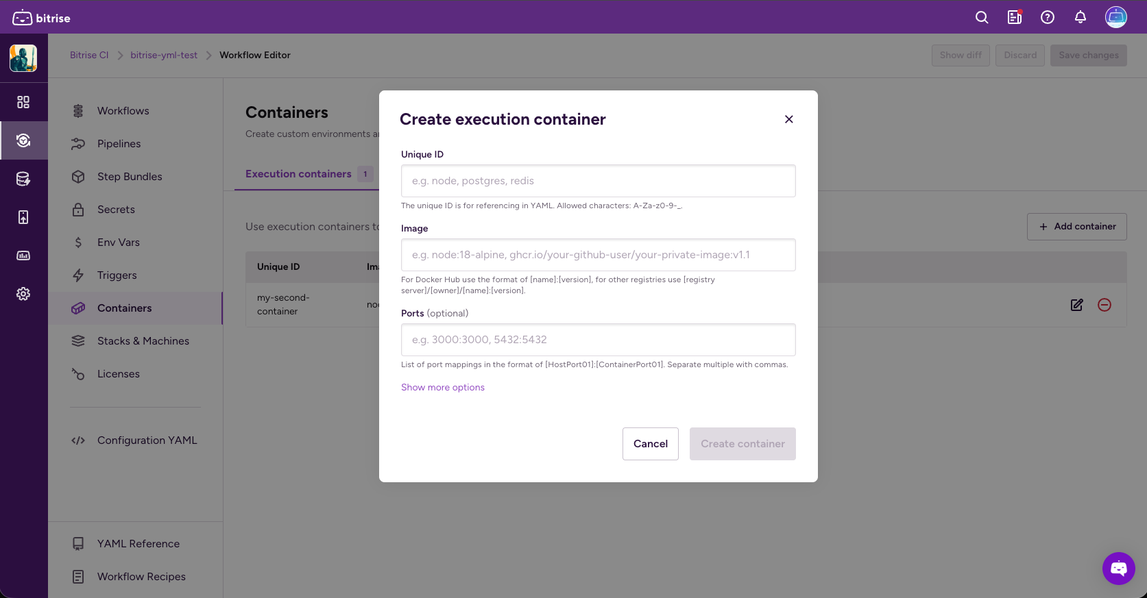1147x598 pixels.
Task: Focus the Unique ID input field
Action: coord(598,181)
